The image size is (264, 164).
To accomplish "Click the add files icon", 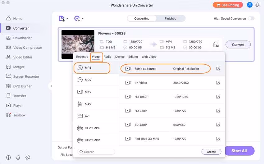I will (61, 19).
